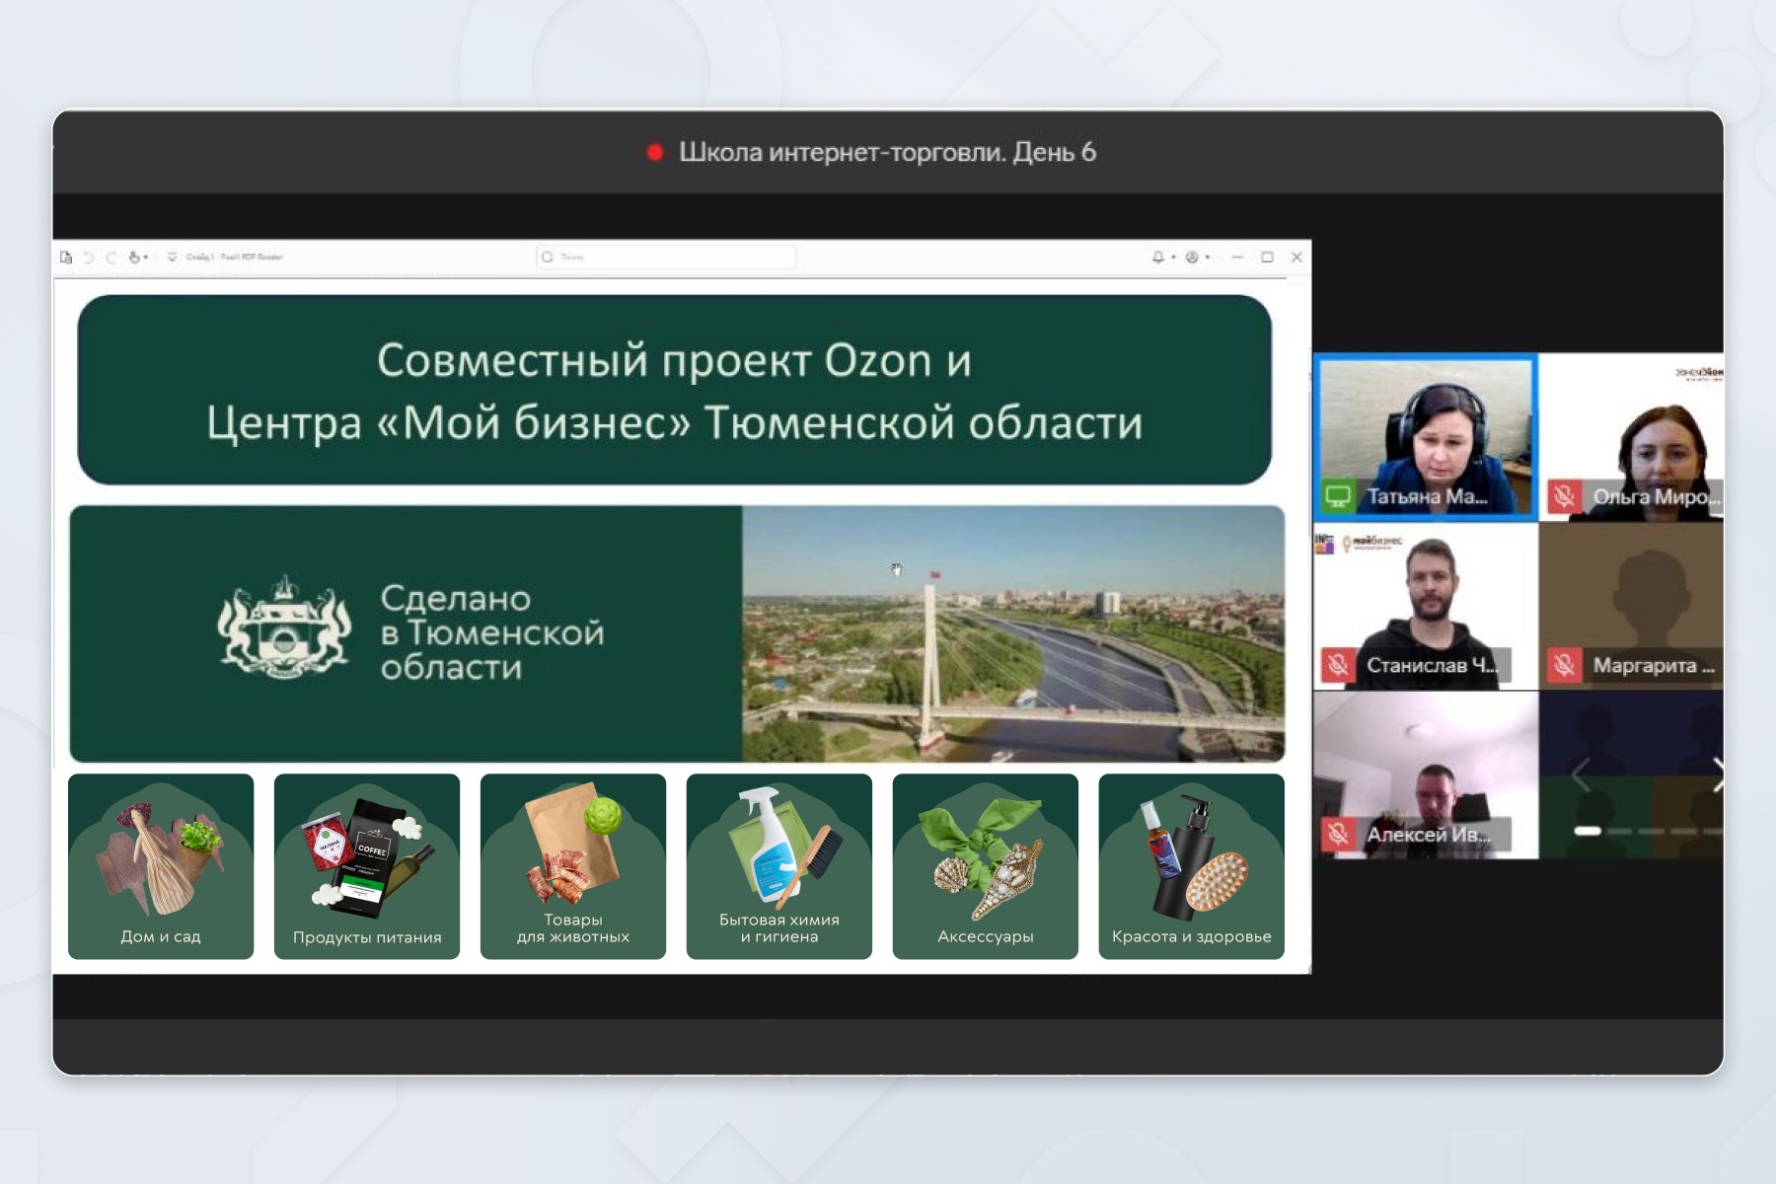Image resolution: width=1776 pixels, height=1184 pixels.
Task: Open the Дом и сад category card
Action: point(161,866)
